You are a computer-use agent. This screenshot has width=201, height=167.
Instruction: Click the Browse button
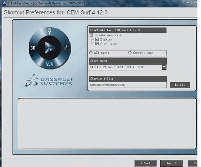180,85
